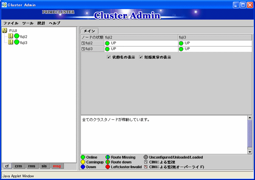Click CIM monitor icon in fuji3 row header
255x180 pixels.
pyautogui.click(x=83, y=49)
